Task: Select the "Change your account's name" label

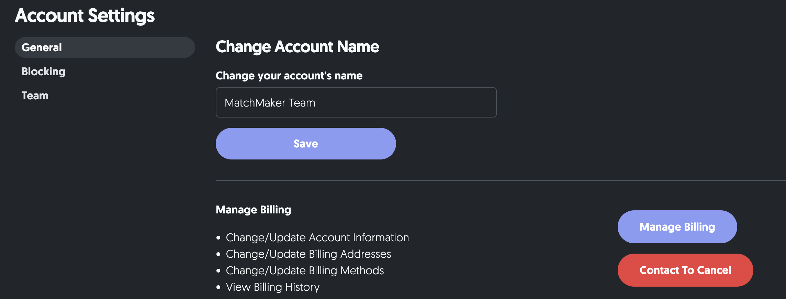Action: (x=289, y=76)
